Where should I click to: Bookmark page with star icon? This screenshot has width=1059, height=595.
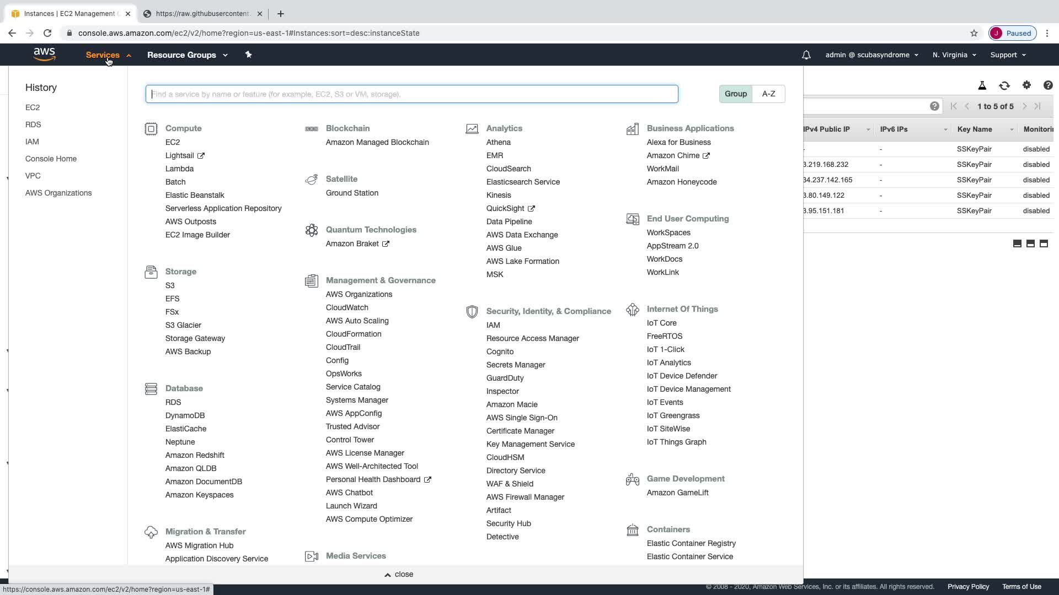(974, 33)
